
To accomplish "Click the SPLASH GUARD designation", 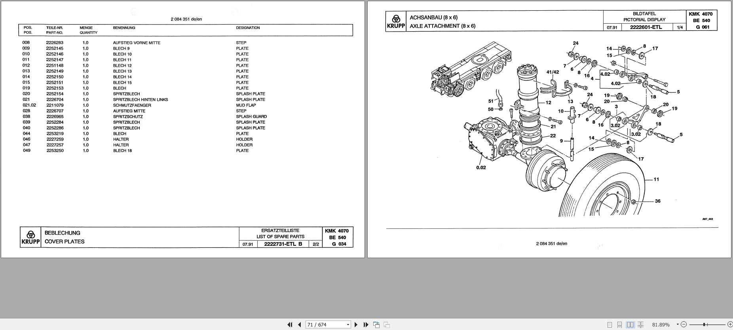I will tap(251, 117).
